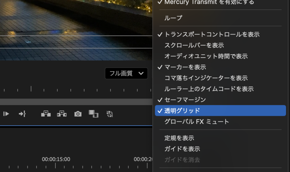The height and width of the screenshot is (172, 290).
Task: Export a frame with the camera icon
Action: click(78, 114)
